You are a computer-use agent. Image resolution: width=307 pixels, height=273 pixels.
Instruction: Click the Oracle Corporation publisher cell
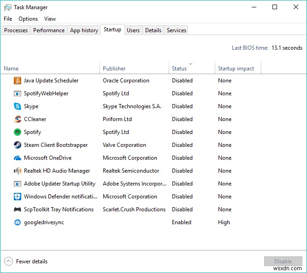coord(126,81)
